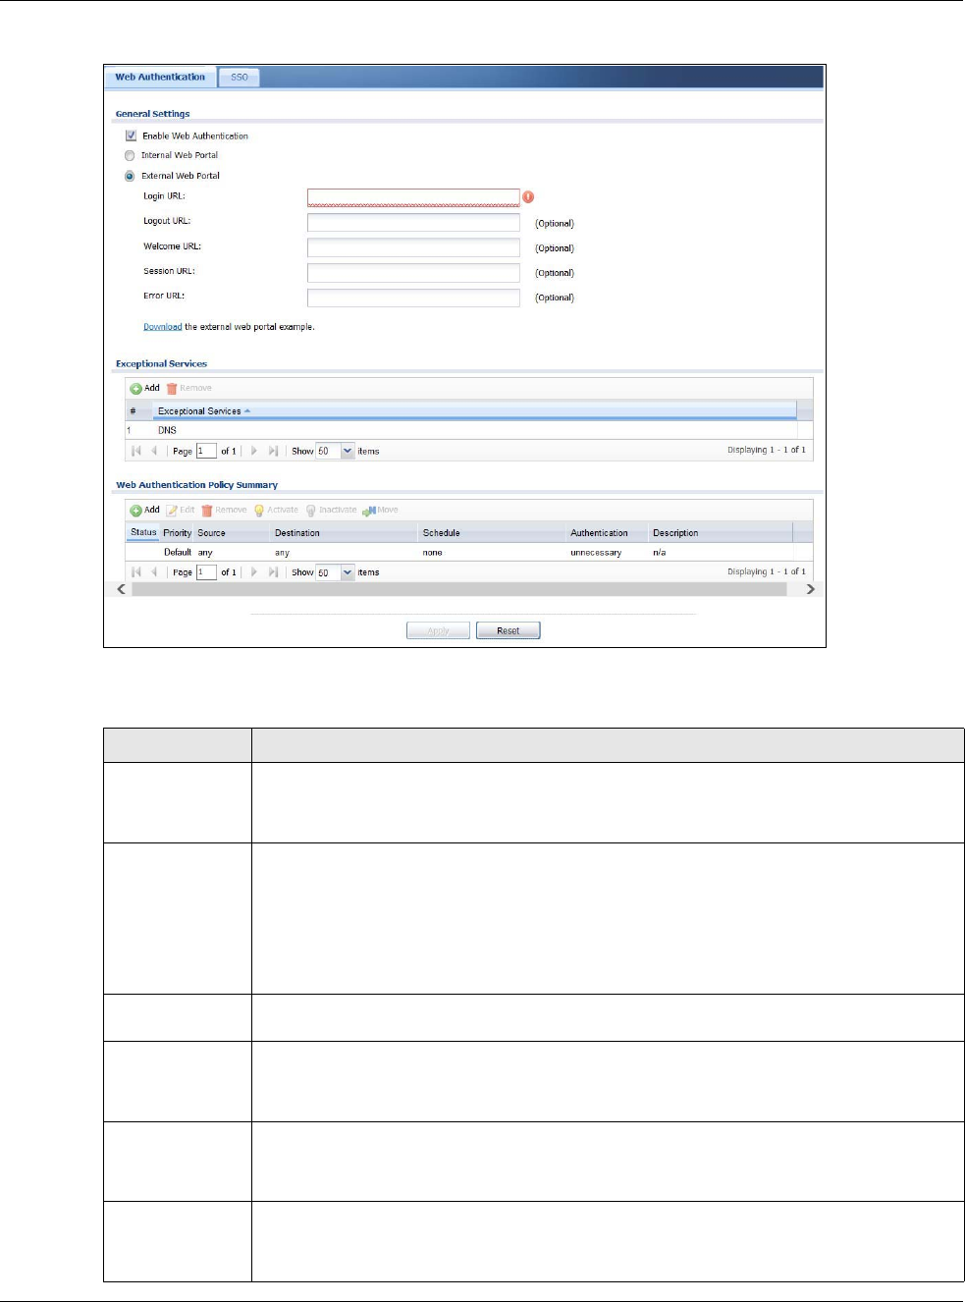The image size is (965, 1302).
Task: Add a web authentication policy
Action: click(145, 511)
